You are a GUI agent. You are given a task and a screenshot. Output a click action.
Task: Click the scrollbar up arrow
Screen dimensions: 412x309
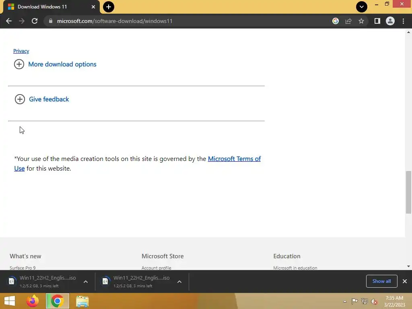[x=408, y=32]
